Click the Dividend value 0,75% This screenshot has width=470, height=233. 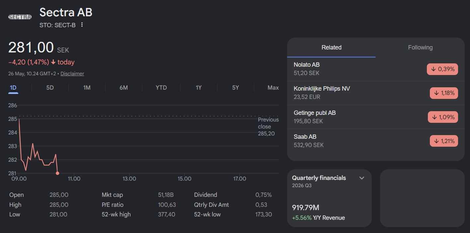pos(264,195)
